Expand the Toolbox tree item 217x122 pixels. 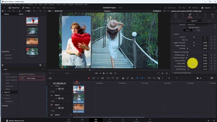pos(2,74)
